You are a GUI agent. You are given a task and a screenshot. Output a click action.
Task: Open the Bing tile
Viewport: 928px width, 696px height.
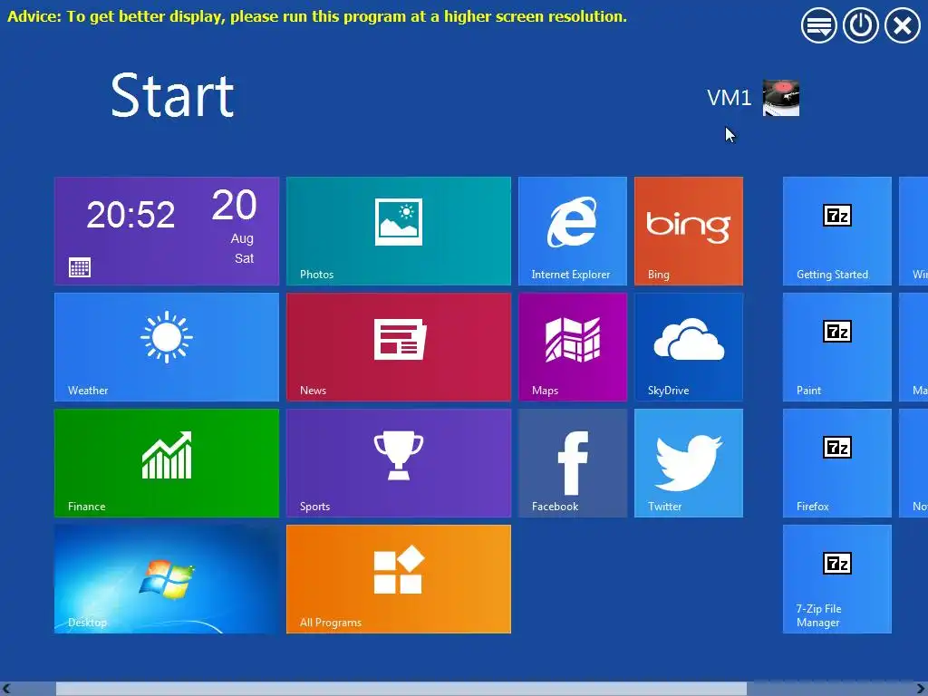[x=689, y=231]
